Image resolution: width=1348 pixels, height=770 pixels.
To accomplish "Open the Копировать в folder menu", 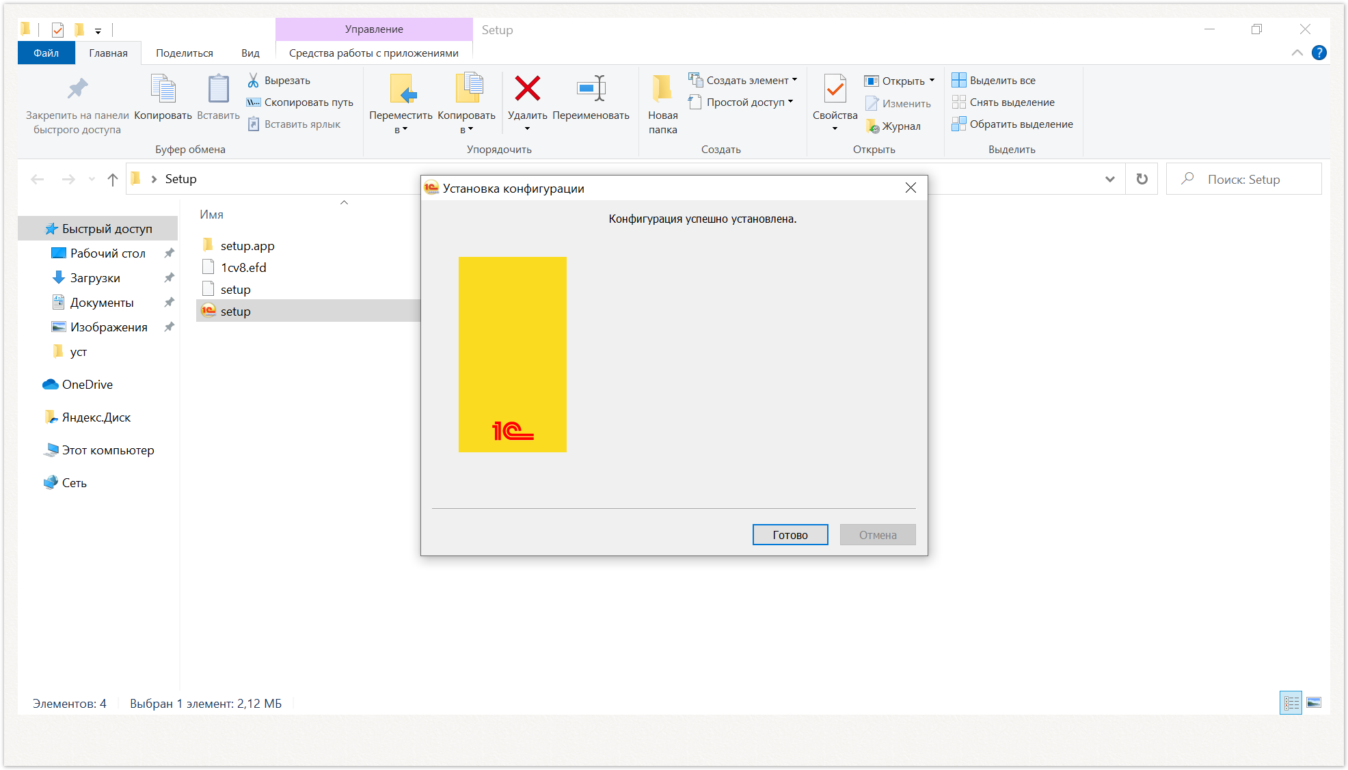I will (467, 104).
